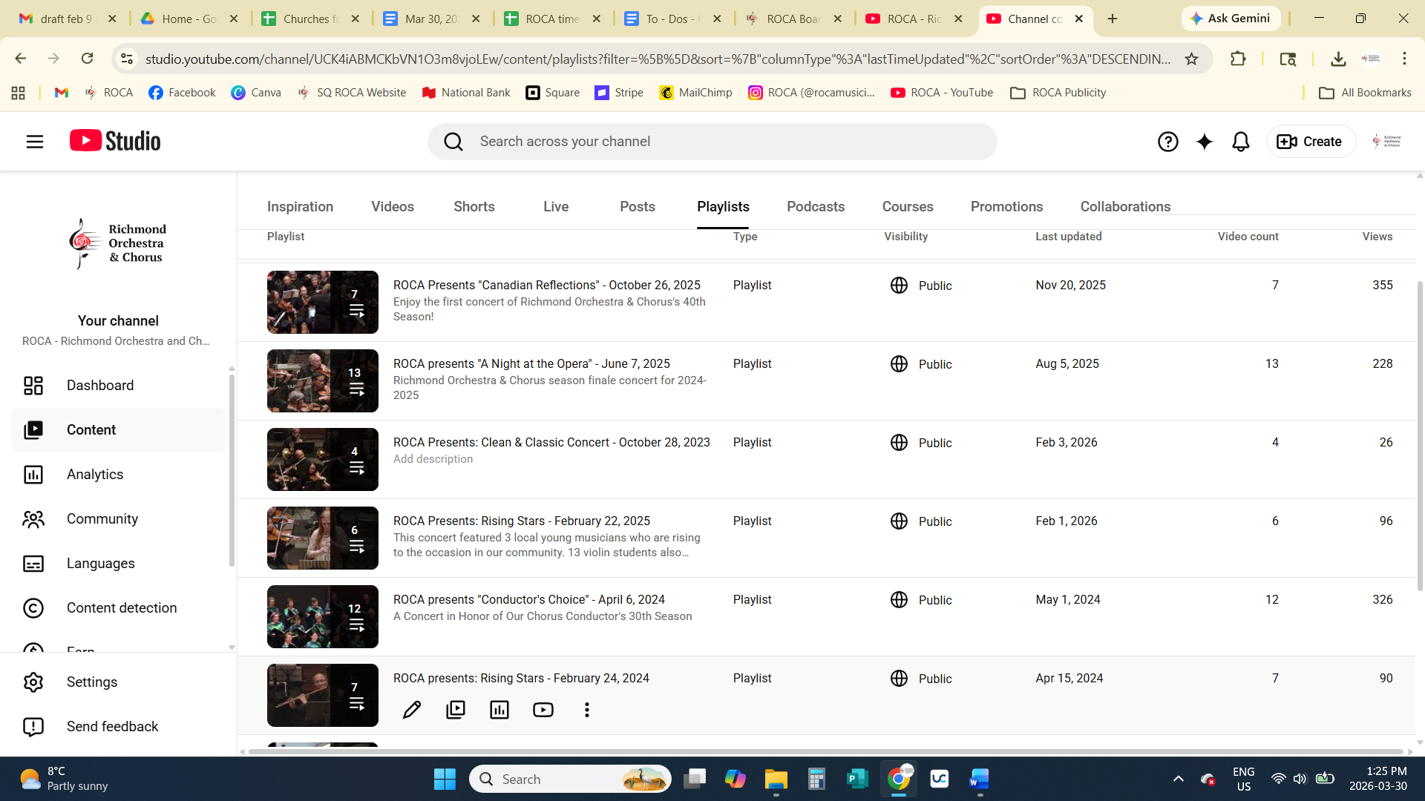Click the Create button
The width and height of the screenshot is (1425, 801).
[x=1310, y=142]
